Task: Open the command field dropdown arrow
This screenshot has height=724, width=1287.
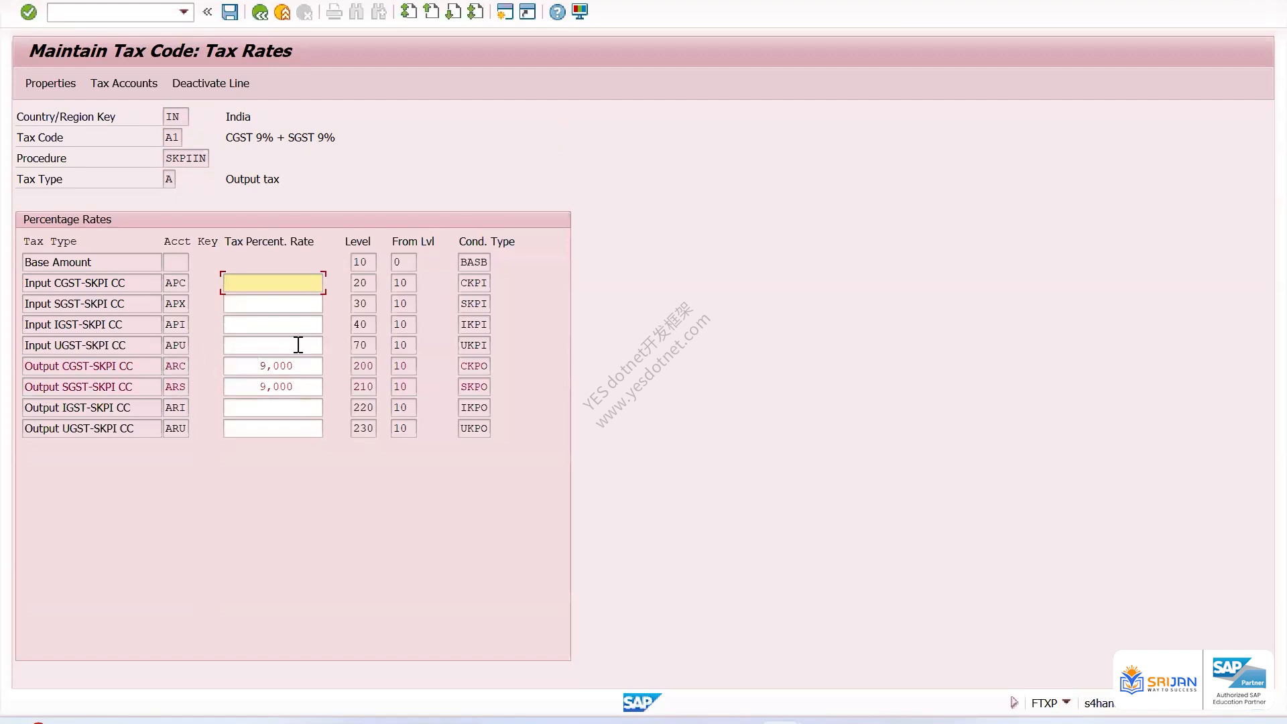Action: click(x=184, y=12)
